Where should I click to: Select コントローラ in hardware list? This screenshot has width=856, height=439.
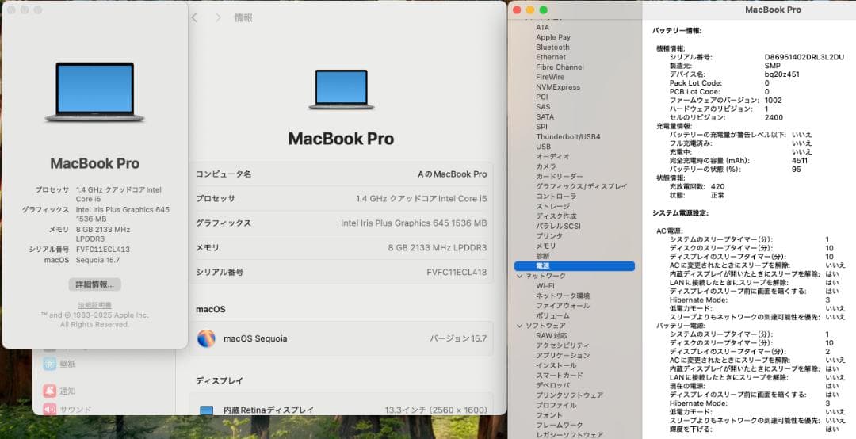556,196
